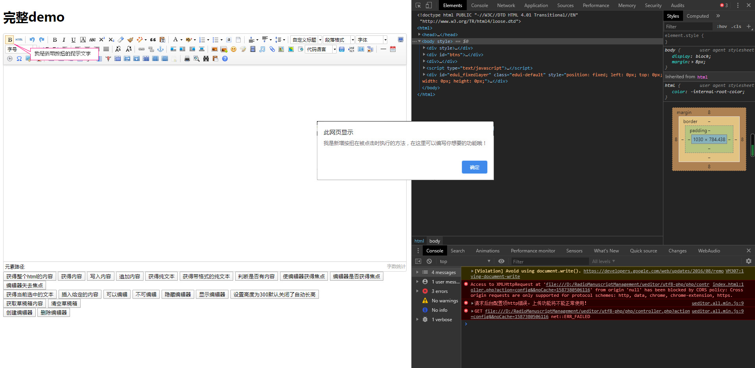Viewport: 755px width, 368px height.
Task: Open the Sources tab
Action: (565, 6)
